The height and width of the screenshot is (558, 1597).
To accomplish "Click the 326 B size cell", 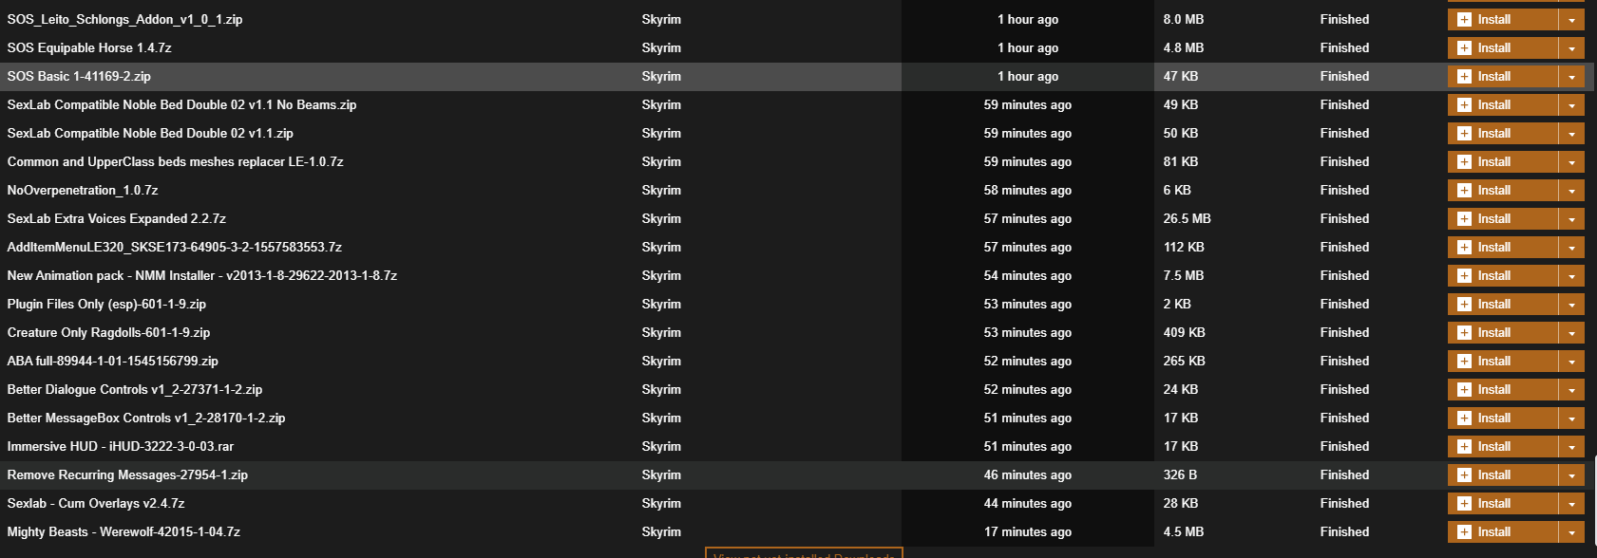I will pyautogui.click(x=1180, y=474).
